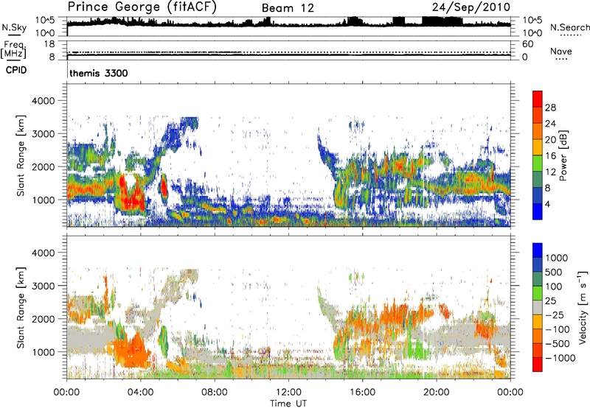This screenshot has width=590, height=408.
Task: Click the right '10^0' N.Search axis label
Action: (x=532, y=33)
